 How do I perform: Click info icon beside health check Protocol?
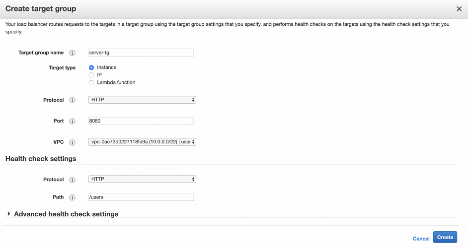point(72,180)
